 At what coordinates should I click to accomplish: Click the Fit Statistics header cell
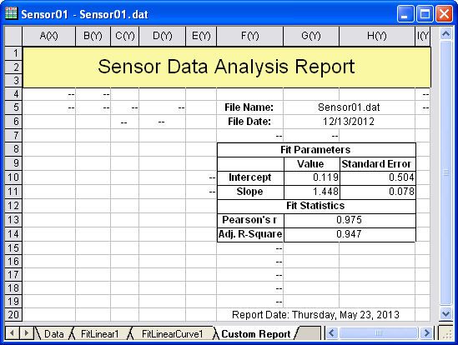pyautogui.click(x=316, y=206)
